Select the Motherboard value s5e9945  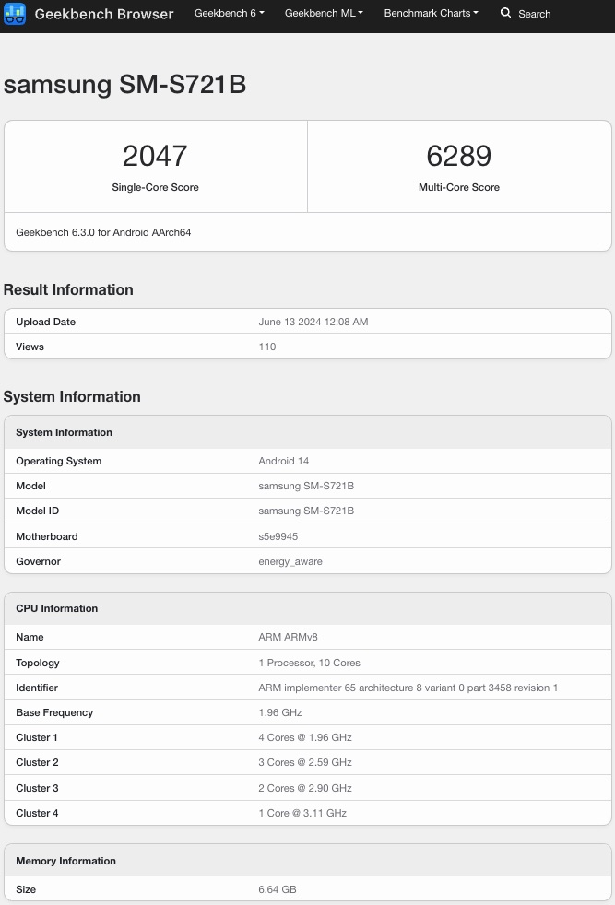pos(278,536)
